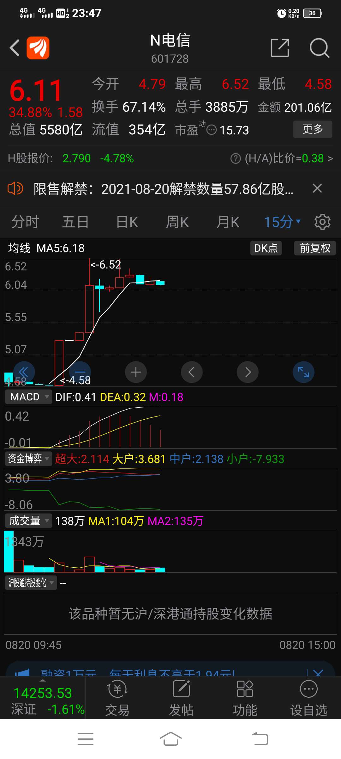Switch to 日K daily chart tab

tap(127, 222)
